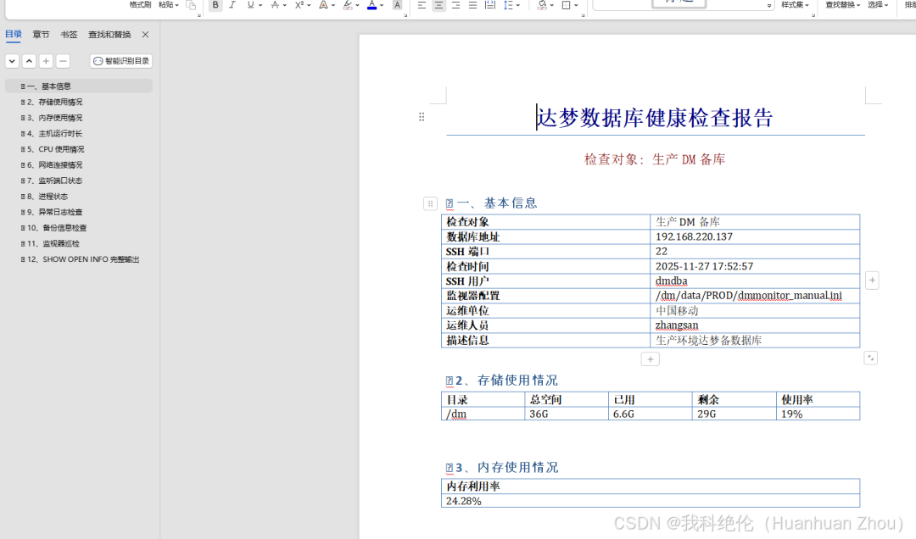Center-align the paragraph

pos(438,5)
